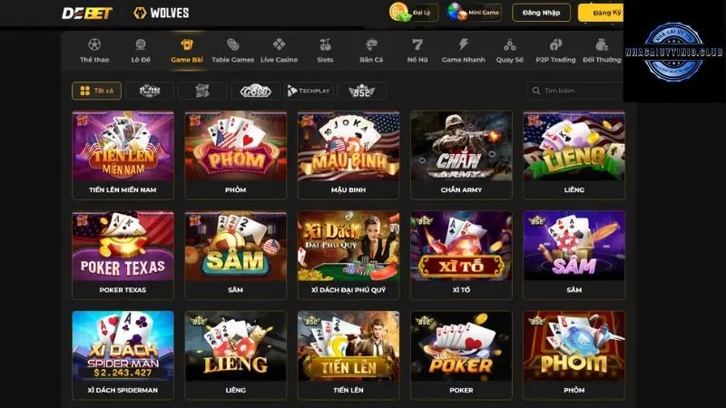Open the Mini Game button
Image resolution: width=726 pixels, height=408 pixels.
(x=474, y=13)
